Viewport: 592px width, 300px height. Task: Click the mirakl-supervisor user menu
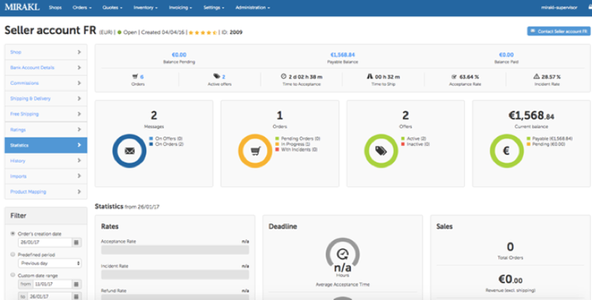click(559, 8)
